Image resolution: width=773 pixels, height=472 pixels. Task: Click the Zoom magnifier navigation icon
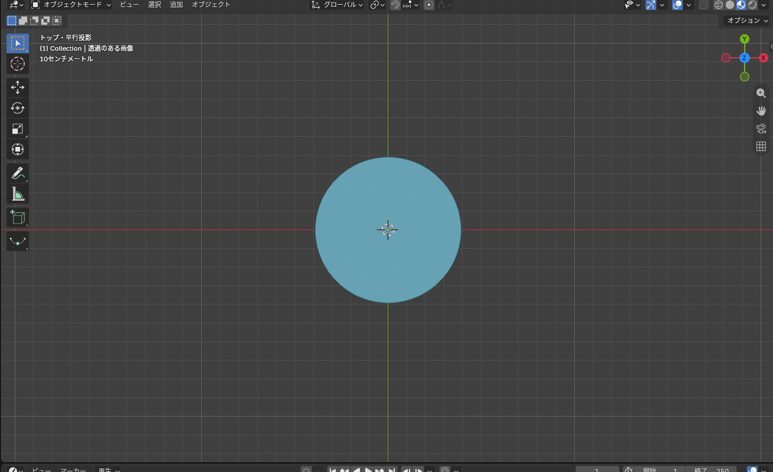click(x=761, y=93)
